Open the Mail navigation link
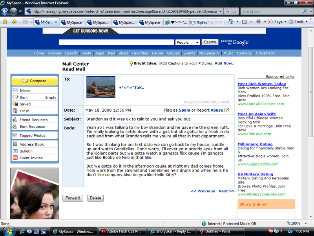The width and height of the screenshot is (314, 236). point(111,53)
